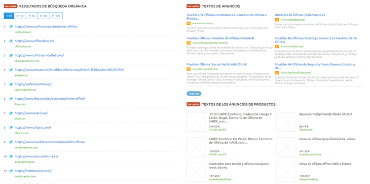The image size is (370, 184).
Task: Open the conforama.es/muebles-oficina URL link
Action: pyautogui.click(x=45, y=27)
